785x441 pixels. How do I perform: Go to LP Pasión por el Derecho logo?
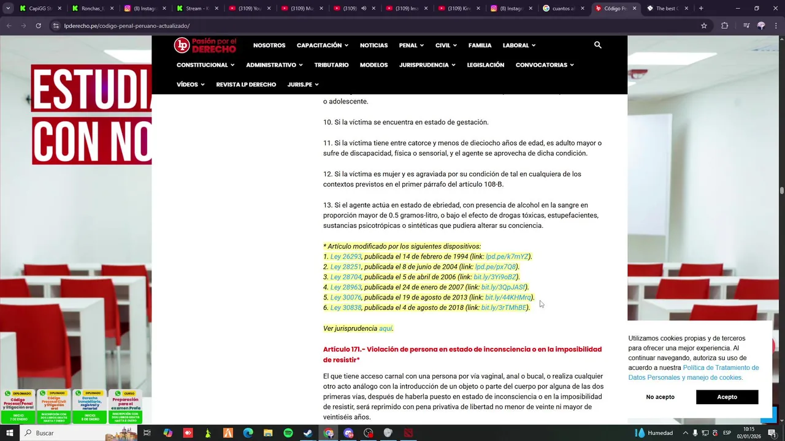coord(205,45)
